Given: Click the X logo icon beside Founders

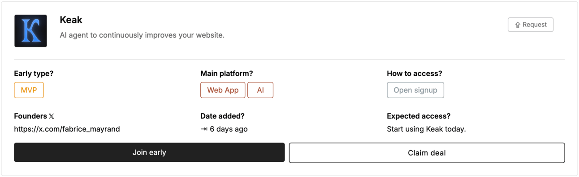Looking at the screenshot, I should [52, 116].
